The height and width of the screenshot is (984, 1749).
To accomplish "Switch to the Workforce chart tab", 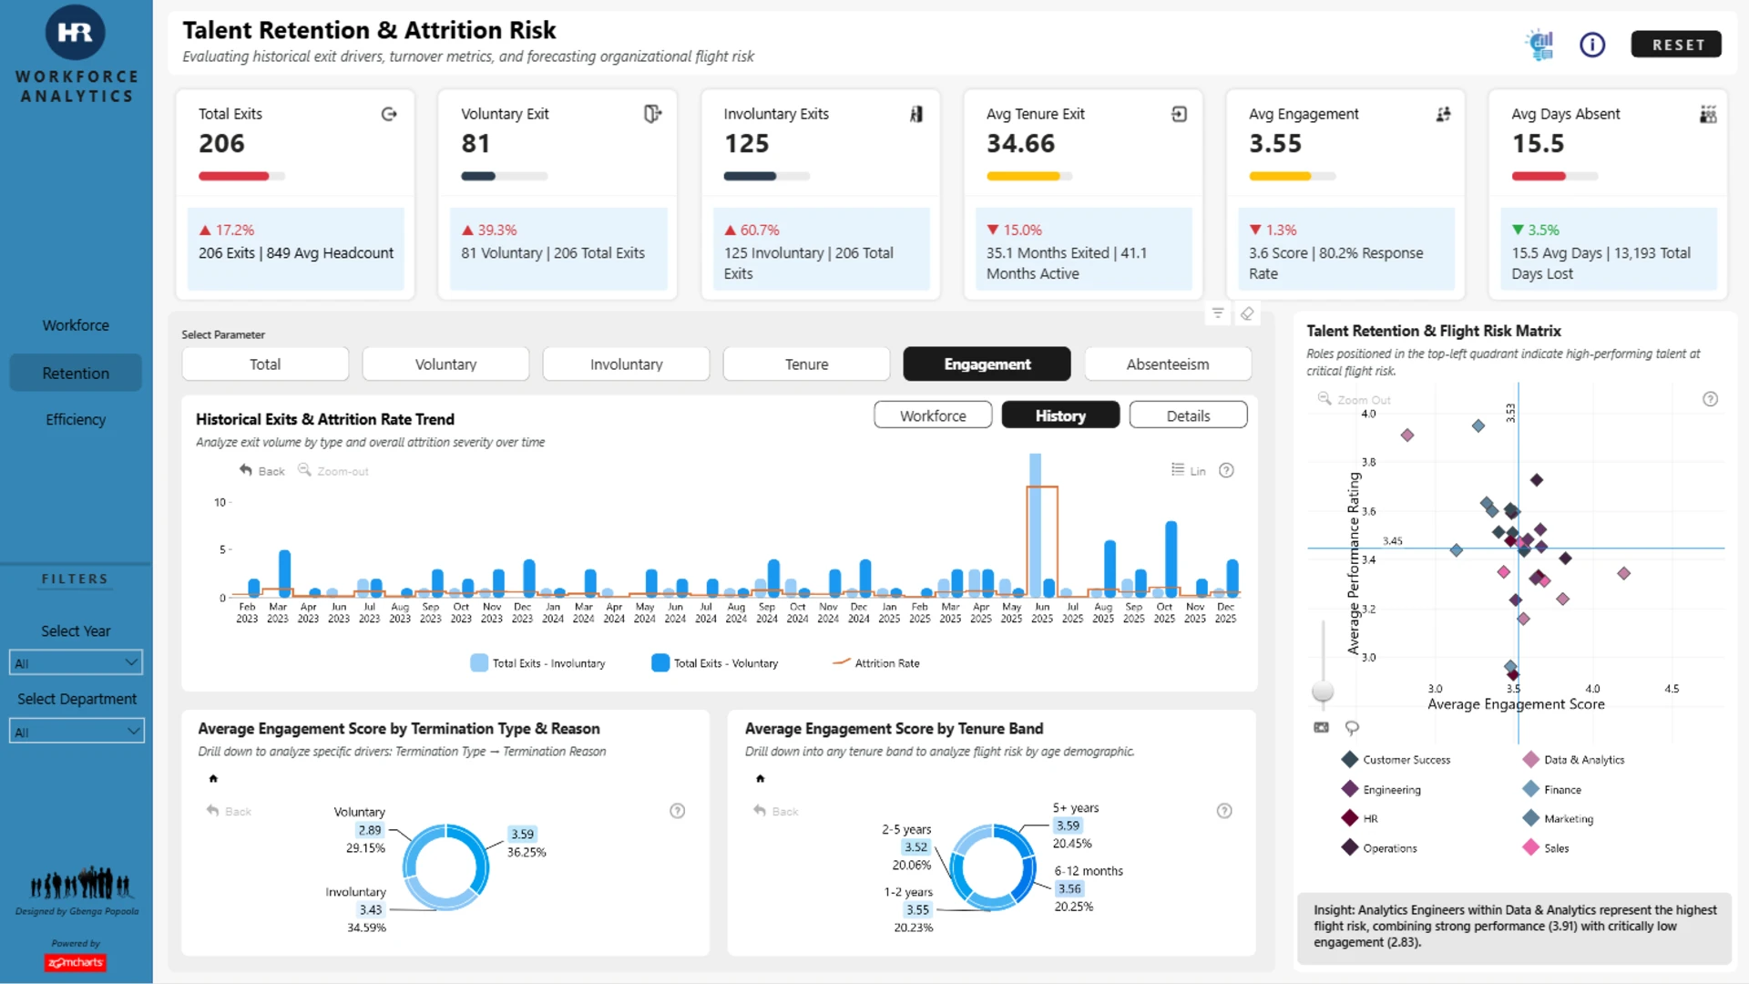I will click(x=933, y=415).
